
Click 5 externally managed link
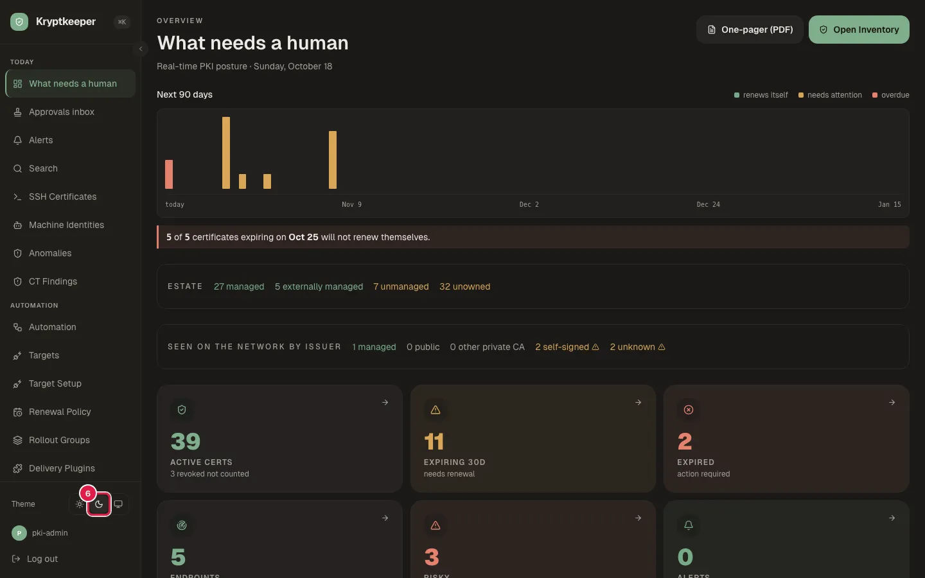click(319, 286)
